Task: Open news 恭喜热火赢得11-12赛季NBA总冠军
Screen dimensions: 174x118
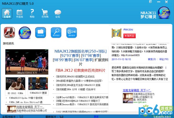Action: [x=79, y=81]
